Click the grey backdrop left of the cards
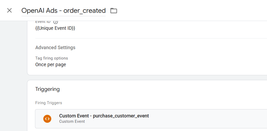Image resolution: width=267 pixels, height=131 pixels. tap(14, 77)
